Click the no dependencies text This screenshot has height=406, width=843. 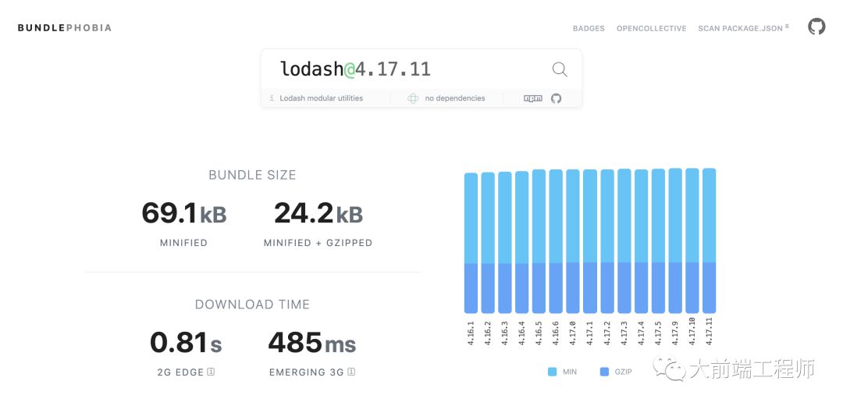click(455, 98)
